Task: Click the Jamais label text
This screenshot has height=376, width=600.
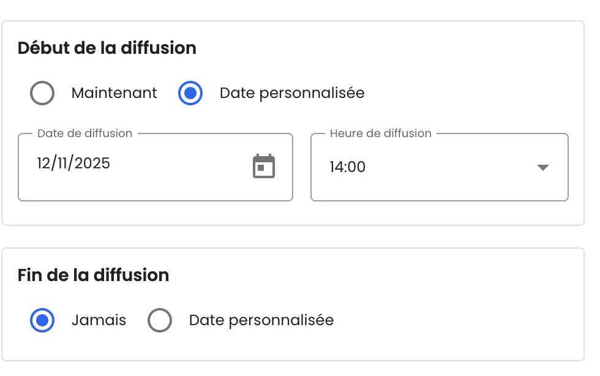Action: (x=99, y=320)
